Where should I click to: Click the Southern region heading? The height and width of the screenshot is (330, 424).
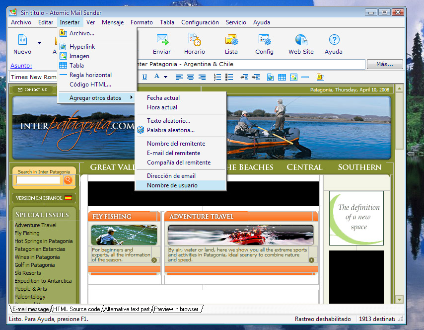(x=359, y=167)
